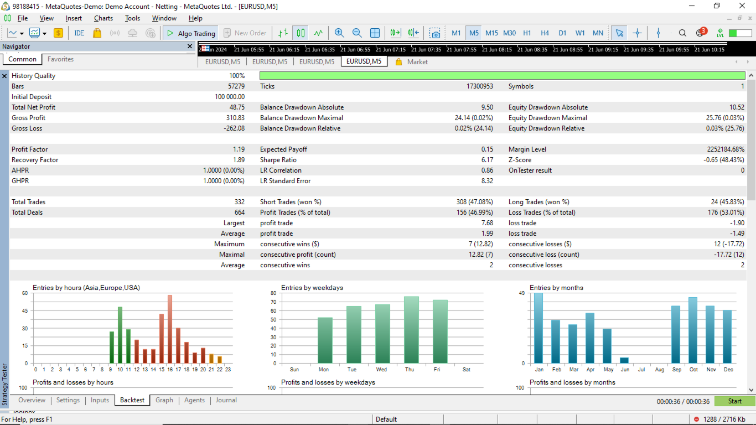Open the chart templates dropdown arrow

point(44,33)
